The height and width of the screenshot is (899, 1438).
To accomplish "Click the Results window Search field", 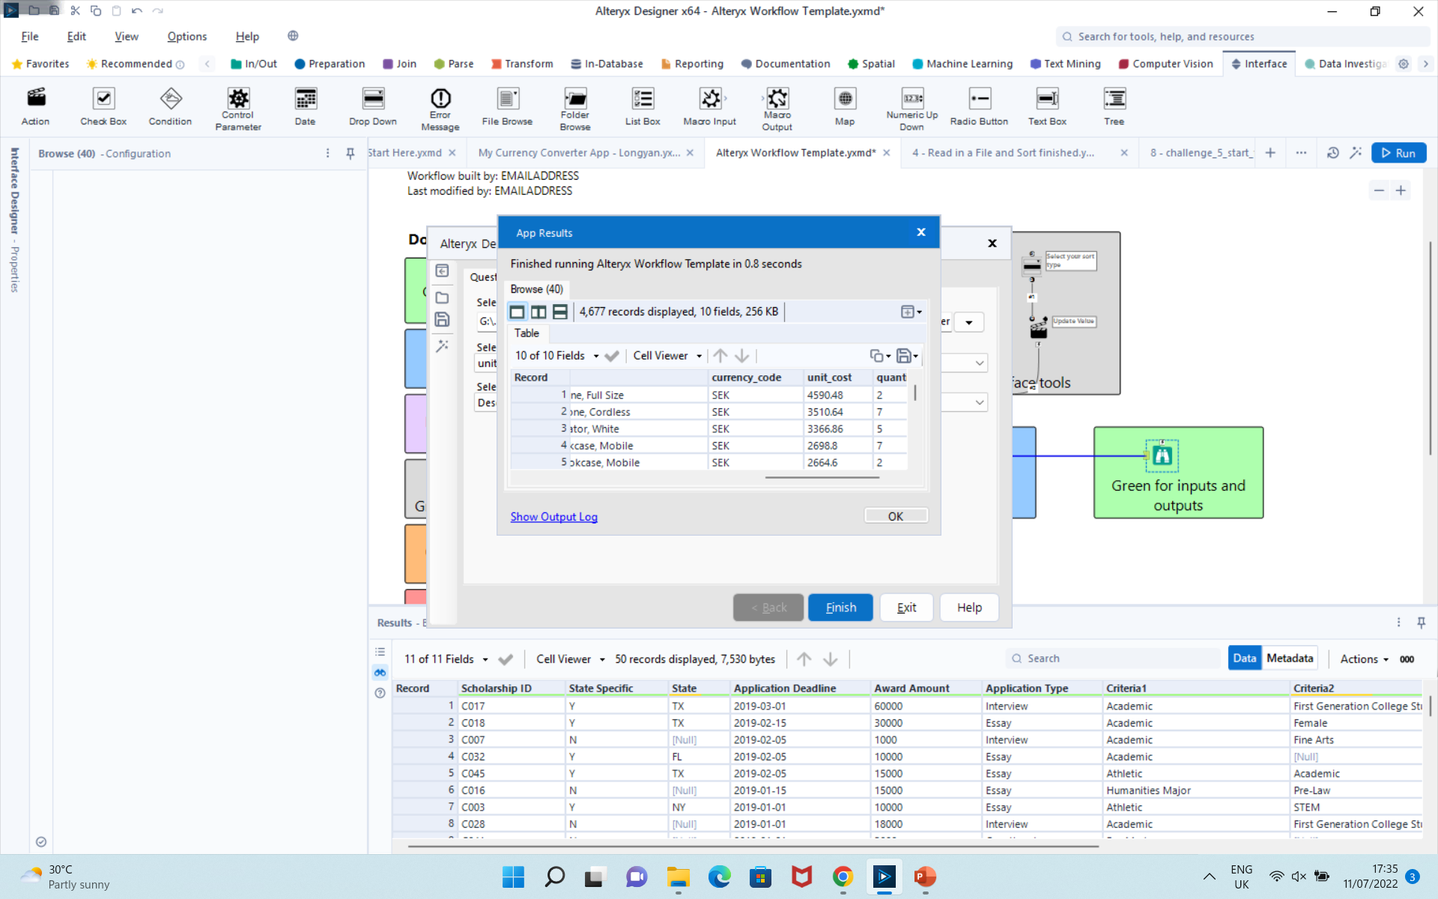I will point(1113,659).
